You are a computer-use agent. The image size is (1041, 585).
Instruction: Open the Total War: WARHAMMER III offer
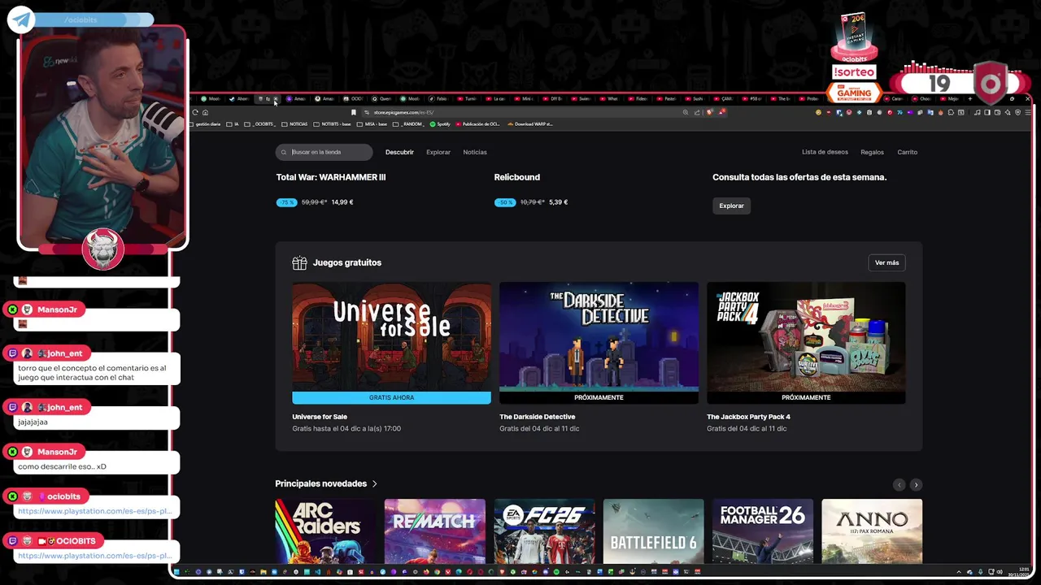pyautogui.click(x=330, y=177)
